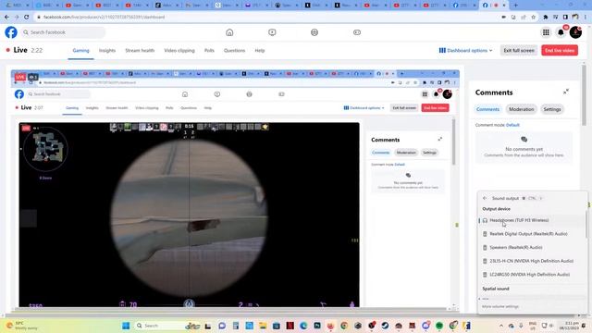Click the Search Facebook field

(63, 32)
